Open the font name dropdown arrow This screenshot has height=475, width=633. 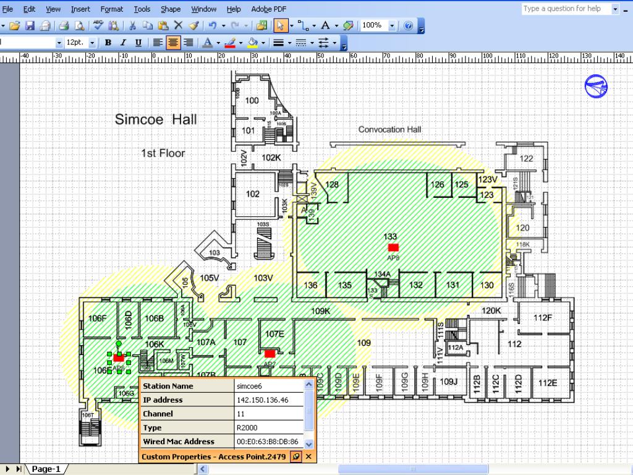pos(59,43)
